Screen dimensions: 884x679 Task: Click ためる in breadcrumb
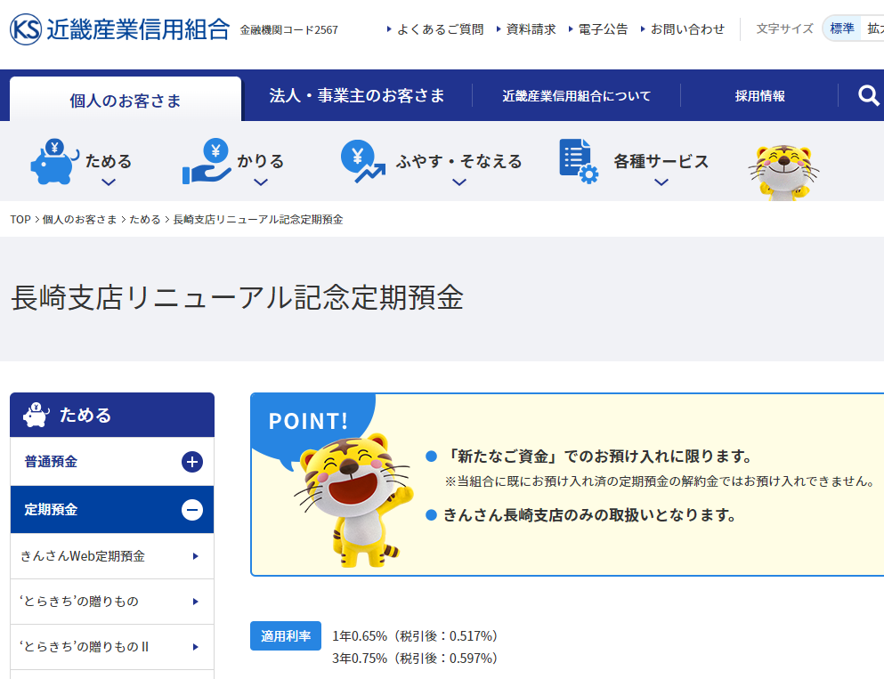145,219
